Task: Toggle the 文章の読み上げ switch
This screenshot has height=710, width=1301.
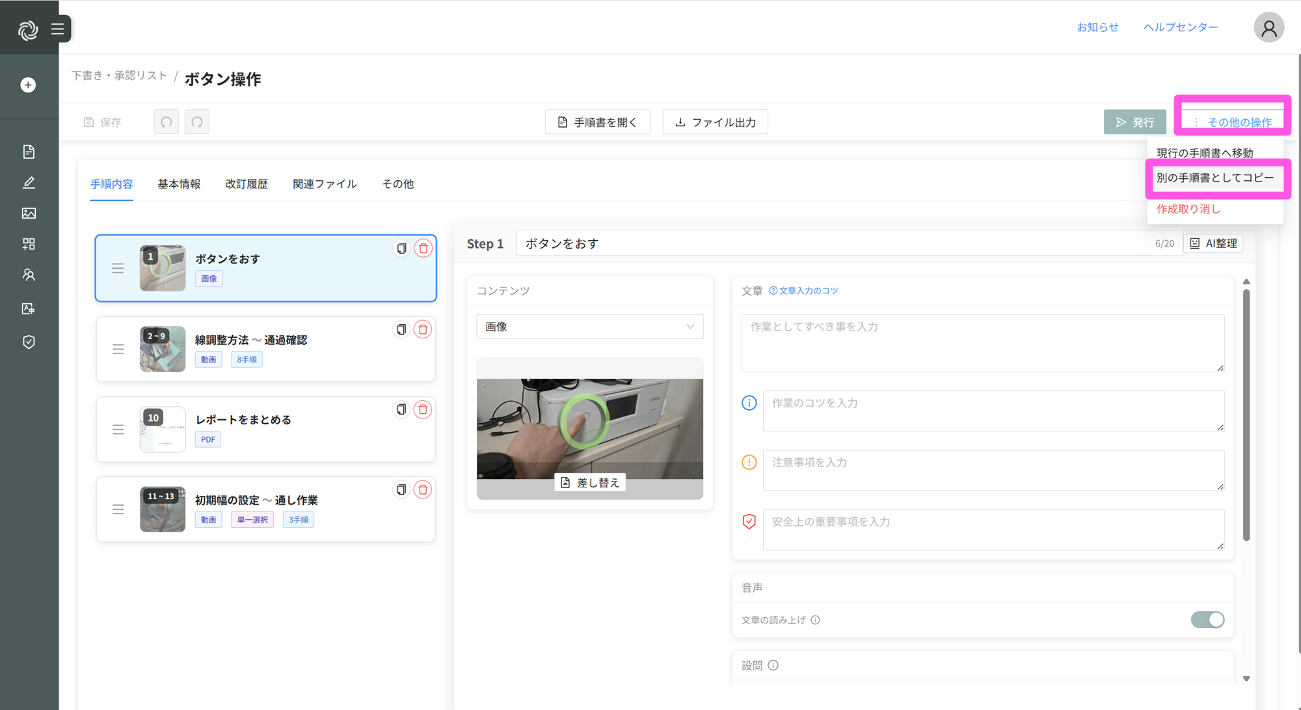Action: tap(1207, 620)
